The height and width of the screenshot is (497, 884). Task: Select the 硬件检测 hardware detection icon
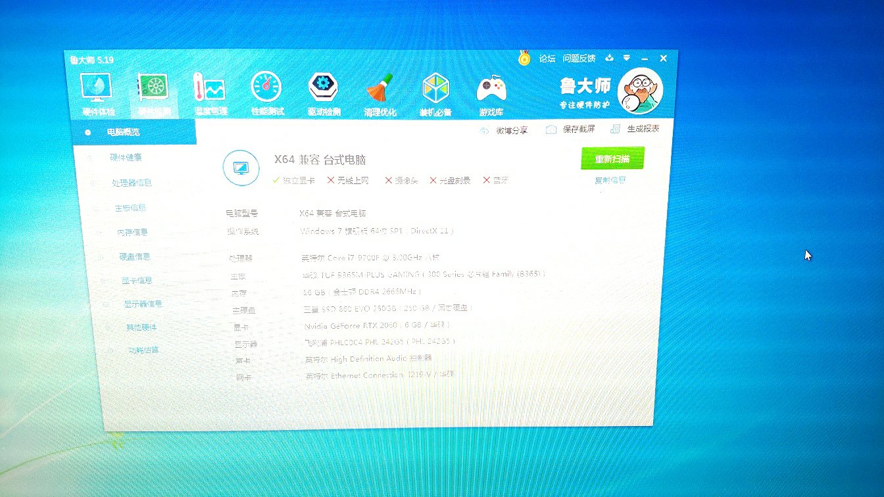pos(155,93)
